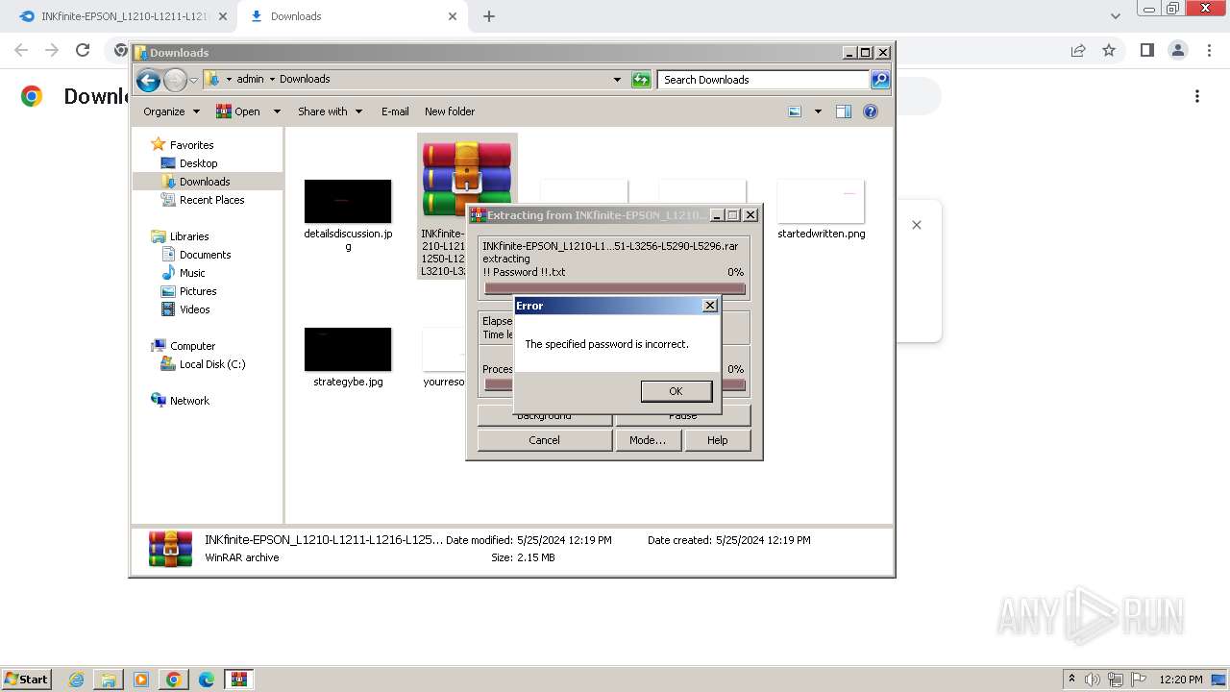Open the Chrome three-dot menu
The image size is (1230, 692).
click(x=1208, y=50)
